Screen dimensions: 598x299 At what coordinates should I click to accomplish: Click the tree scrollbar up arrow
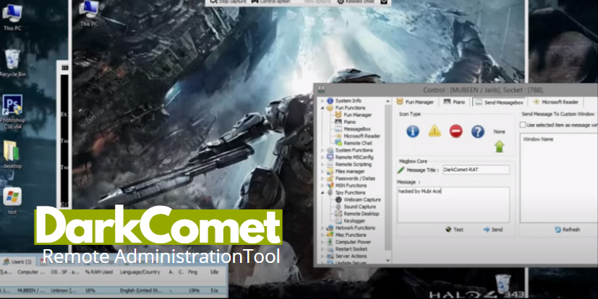tap(388, 101)
